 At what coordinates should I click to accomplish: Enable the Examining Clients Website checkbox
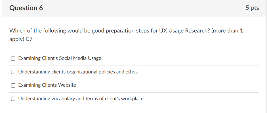13,85
